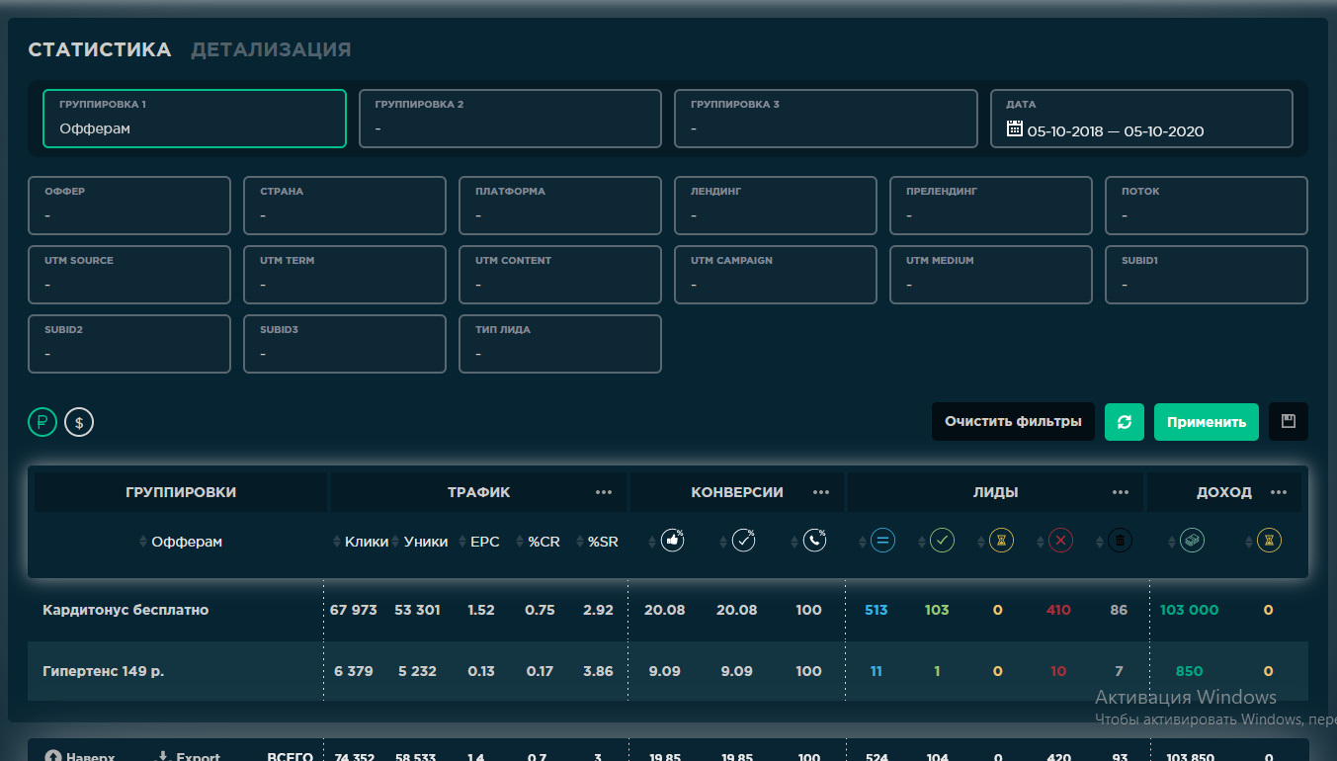
Task: Expand the Тип лида filter
Action: (559, 344)
